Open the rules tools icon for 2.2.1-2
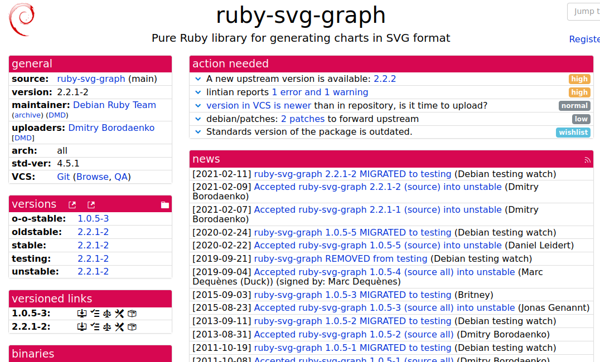Image resolution: width=600 pixels, height=362 pixels. (x=119, y=327)
